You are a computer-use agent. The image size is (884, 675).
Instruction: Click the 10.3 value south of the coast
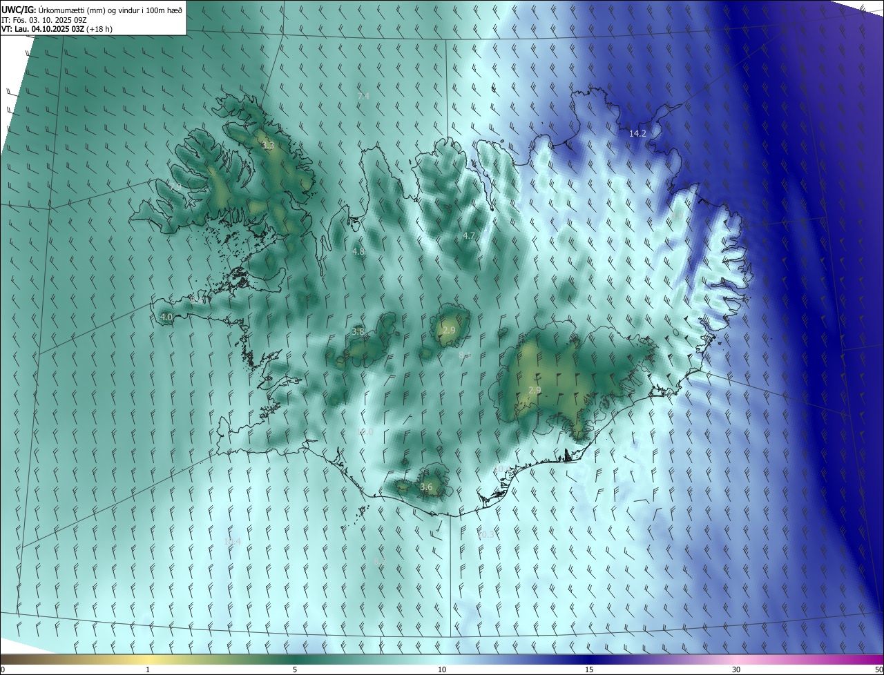coord(487,534)
